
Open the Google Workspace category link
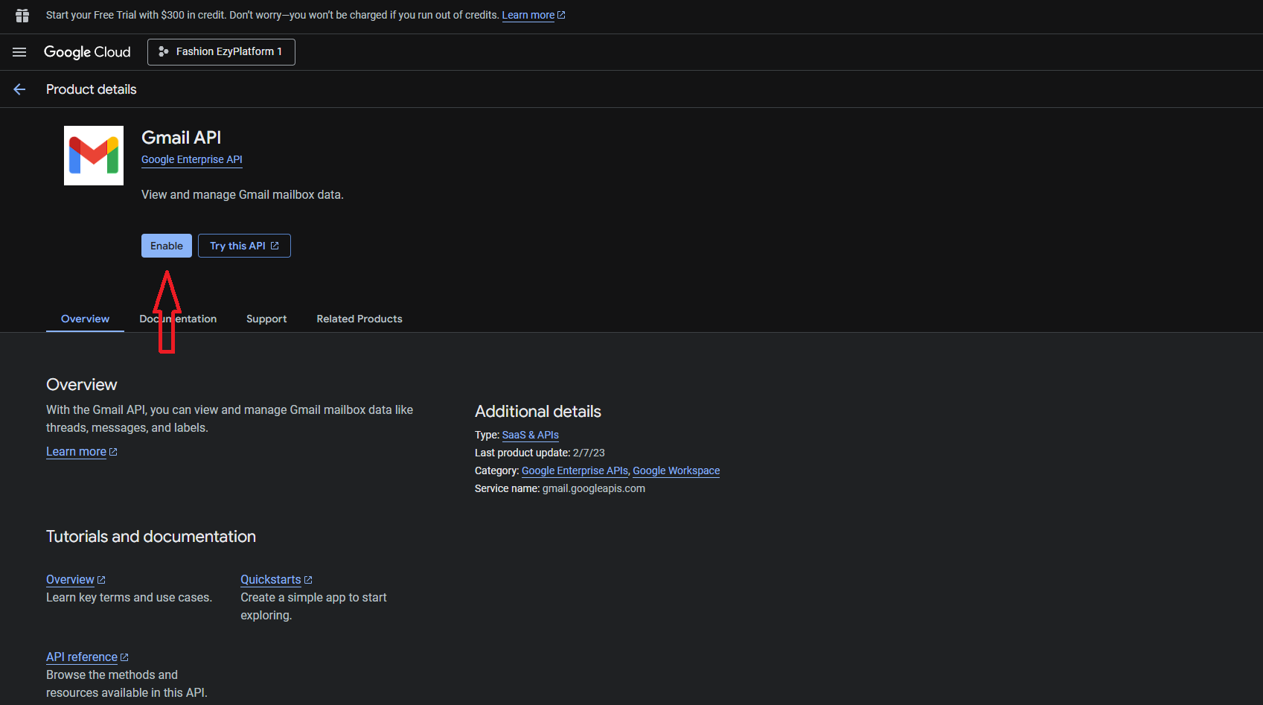676,470
